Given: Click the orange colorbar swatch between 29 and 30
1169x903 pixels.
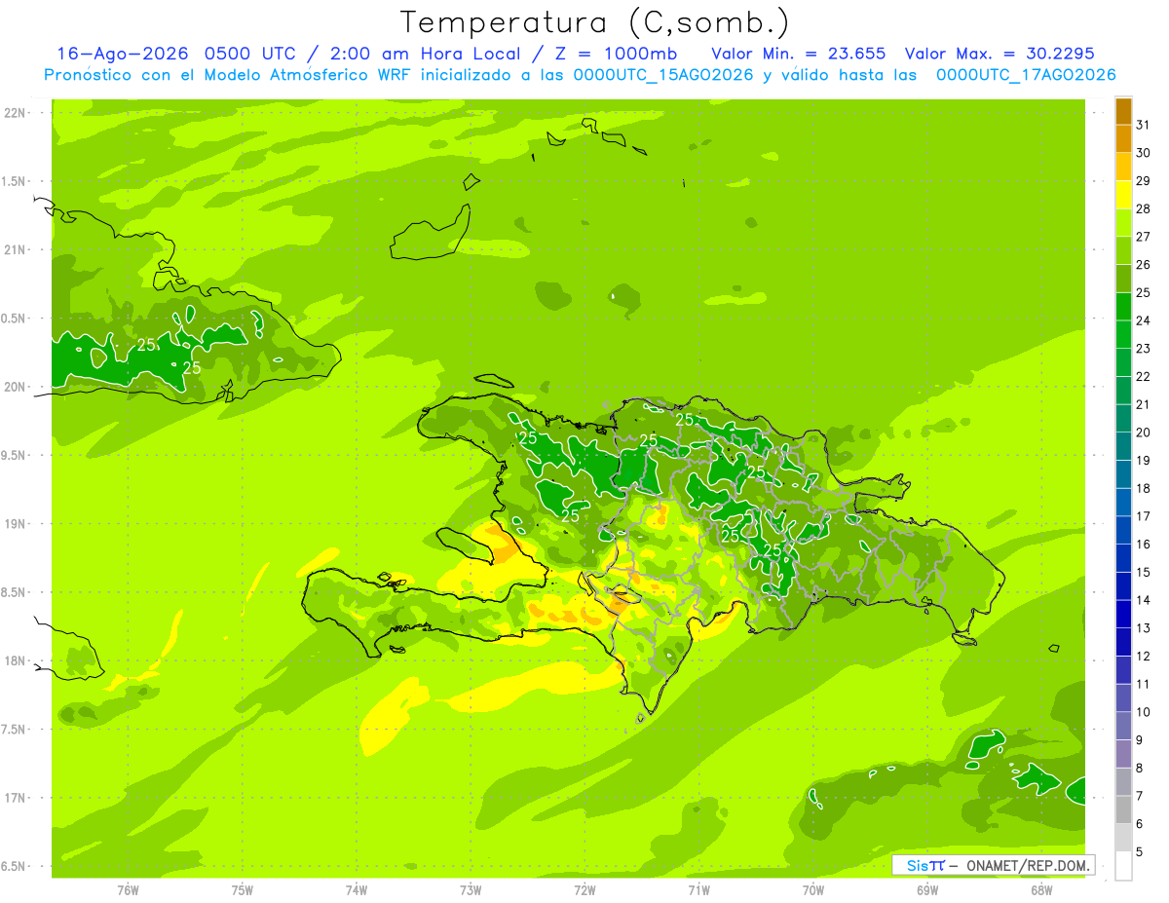Looking at the screenshot, I should [x=1123, y=167].
